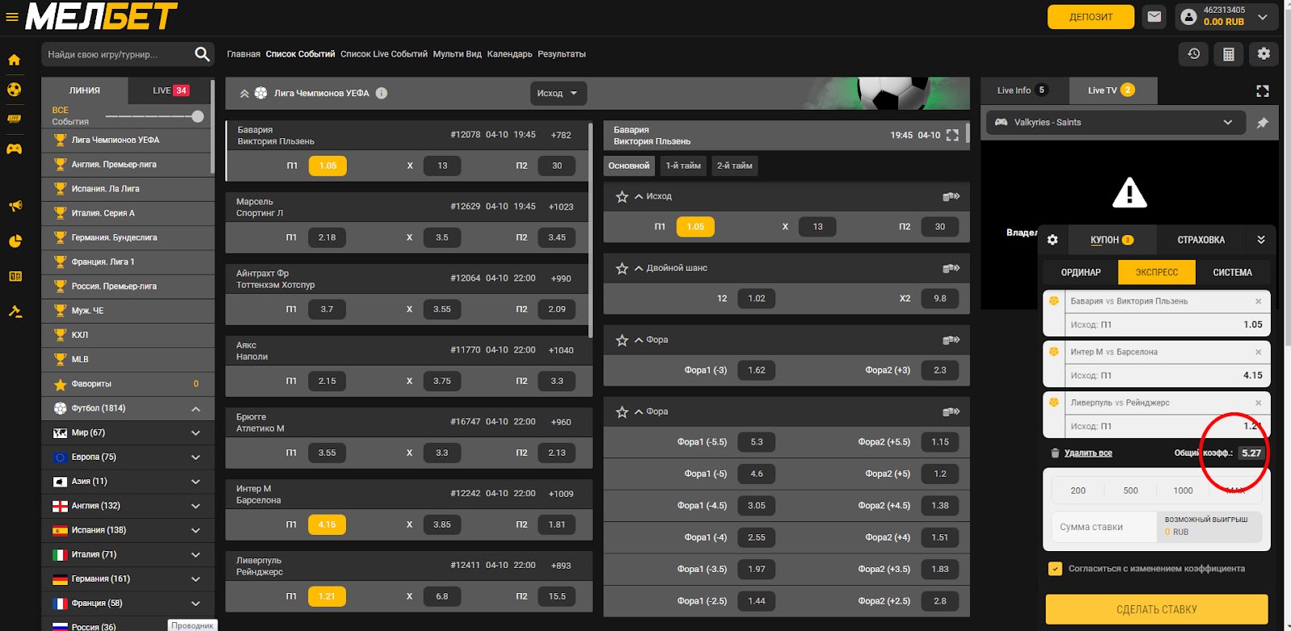Expand the Мир (67) section
This screenshot has height=631, width=1291.
pos(195,433)
